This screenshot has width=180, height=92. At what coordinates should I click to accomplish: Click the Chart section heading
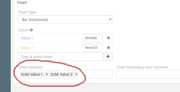pos(22,3)
